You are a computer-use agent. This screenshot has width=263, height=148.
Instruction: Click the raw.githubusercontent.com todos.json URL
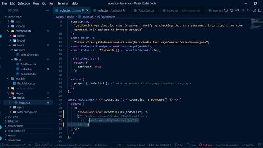click(x=141, y=42)
